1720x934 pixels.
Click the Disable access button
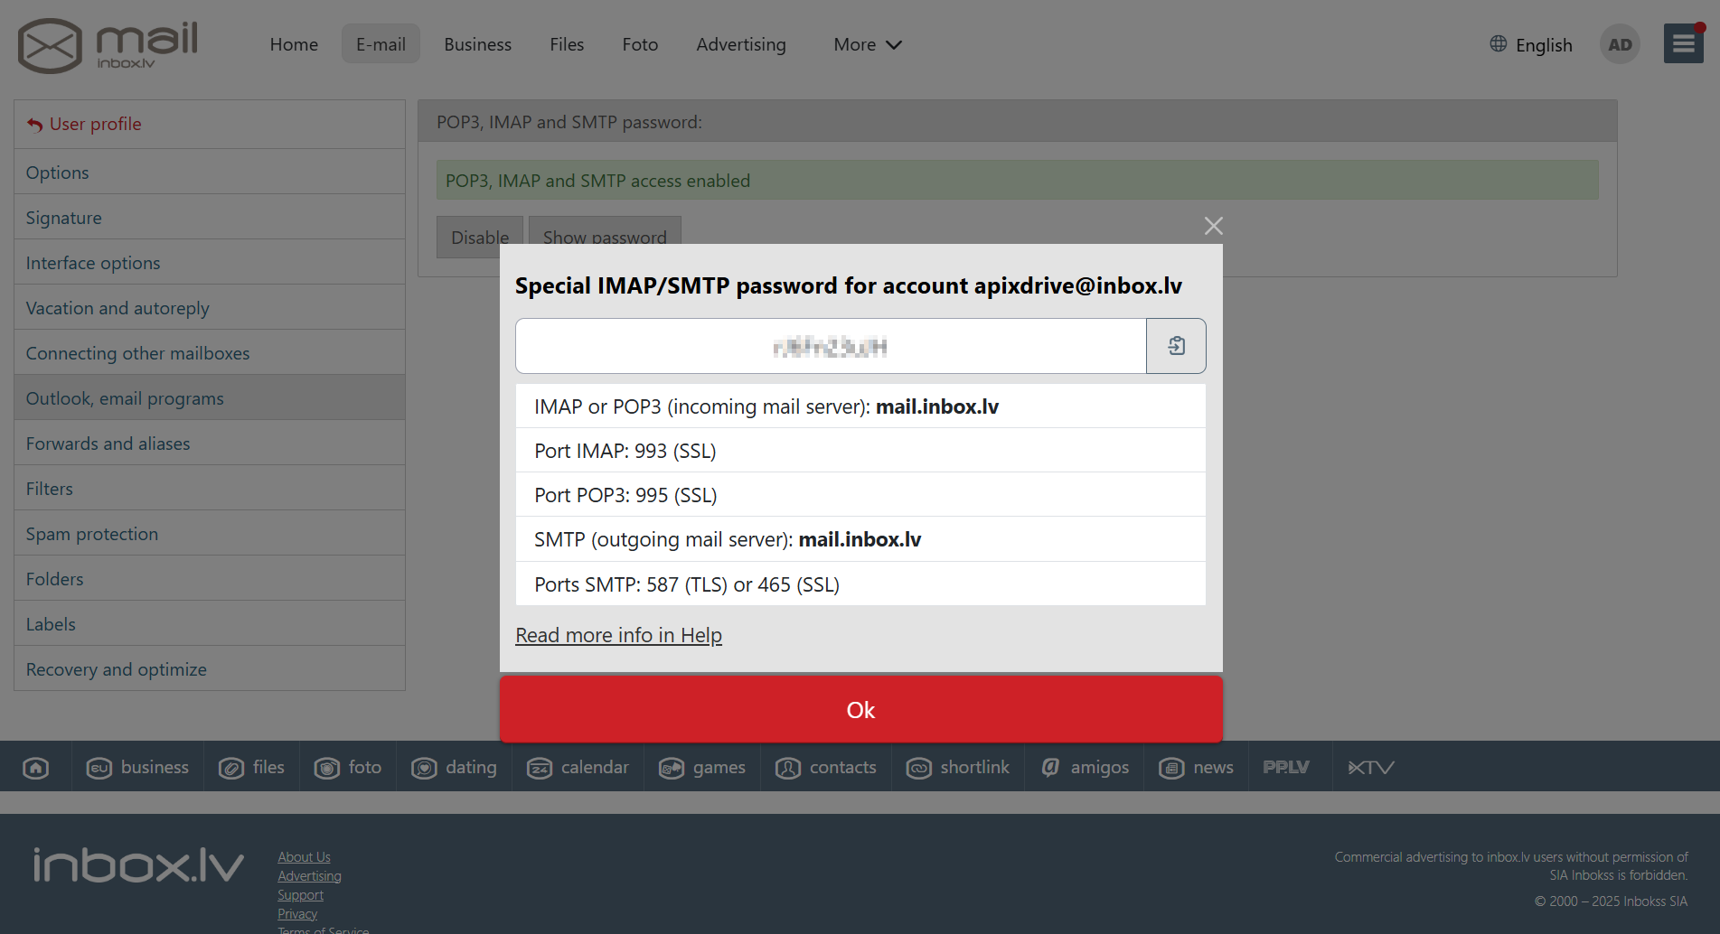pyautogui.click(x=480, y=237)
